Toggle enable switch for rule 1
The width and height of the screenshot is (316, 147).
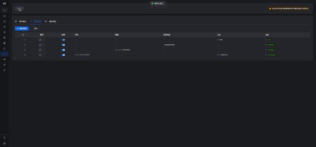[63, 40]
